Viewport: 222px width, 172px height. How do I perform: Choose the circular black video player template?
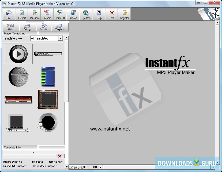click(x=48, y=122)
